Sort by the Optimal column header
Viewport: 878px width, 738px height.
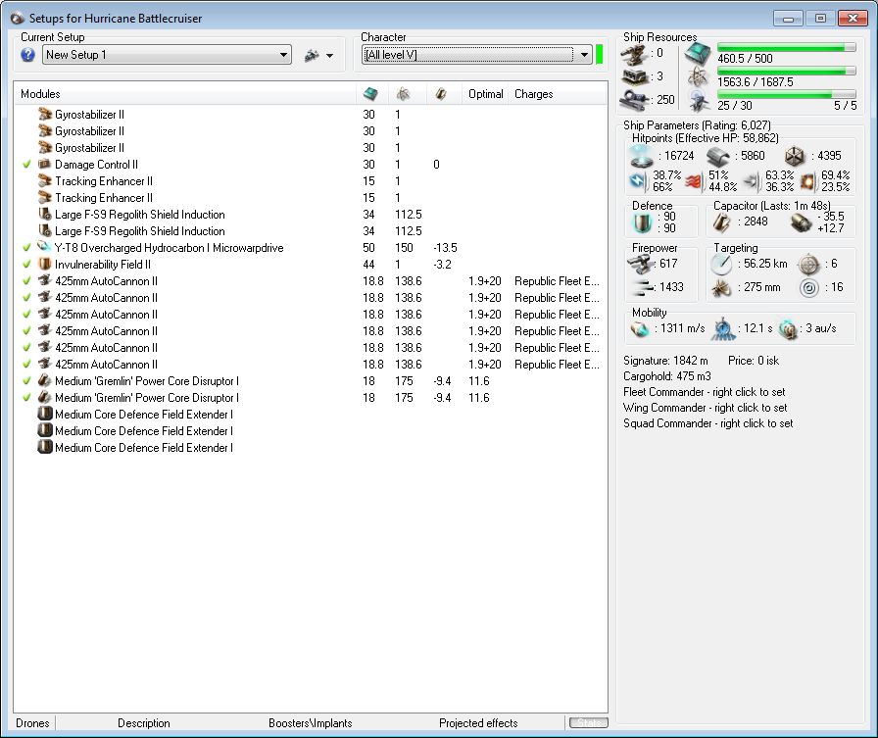click(485, 94)
